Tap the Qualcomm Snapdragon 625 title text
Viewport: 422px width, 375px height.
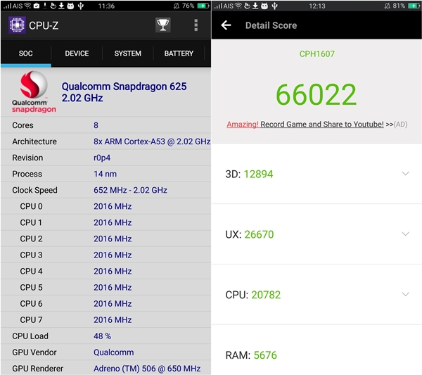124,87
